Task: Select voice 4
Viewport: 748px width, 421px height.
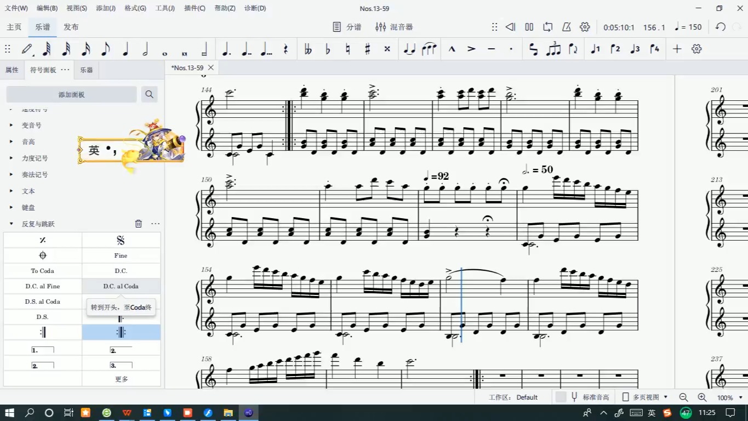Action: pyautogui.click(x=654, y=49)
